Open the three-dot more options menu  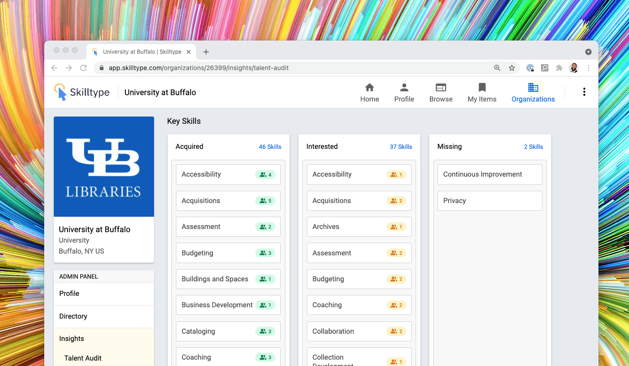[x=584, y=92]
